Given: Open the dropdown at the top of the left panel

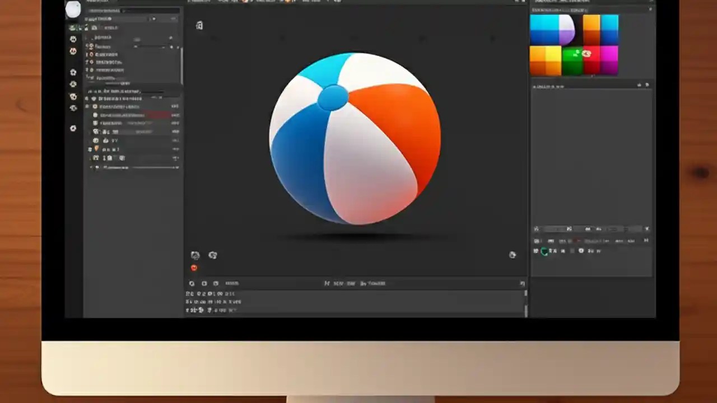Looking at the screenshot, I should (x=123, y=10).
